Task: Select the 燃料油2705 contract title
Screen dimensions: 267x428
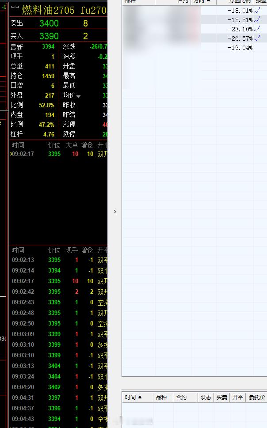Action: point(48,10)
